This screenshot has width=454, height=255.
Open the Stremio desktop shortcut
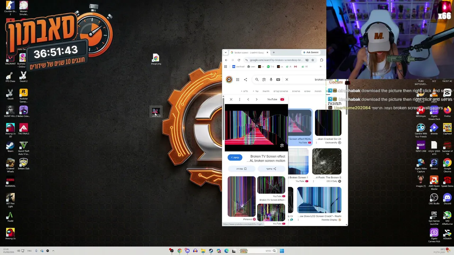click(434, 129)
